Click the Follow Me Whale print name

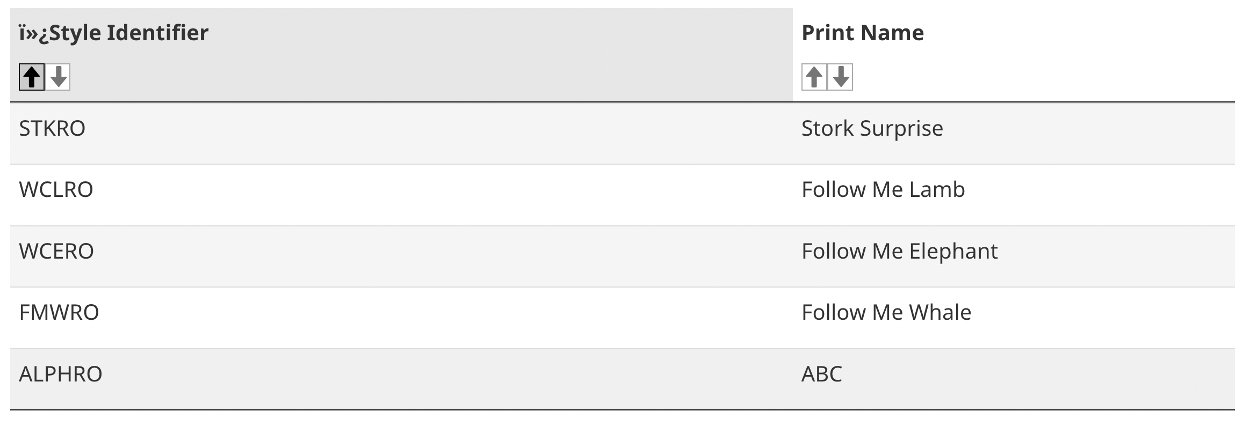point(886,313)
